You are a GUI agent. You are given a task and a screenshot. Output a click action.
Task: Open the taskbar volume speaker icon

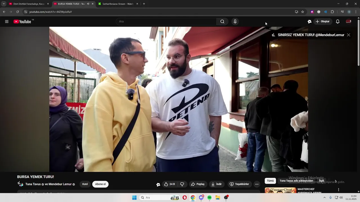[341, 198]
